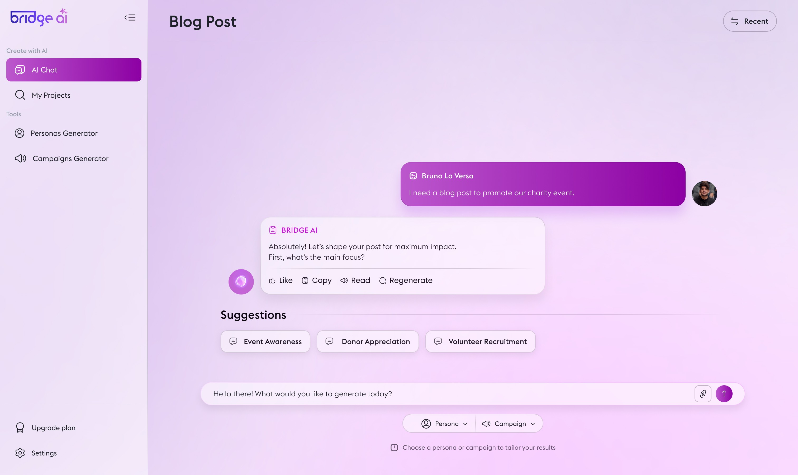Click the Upgrade plan link

point(53,427)
